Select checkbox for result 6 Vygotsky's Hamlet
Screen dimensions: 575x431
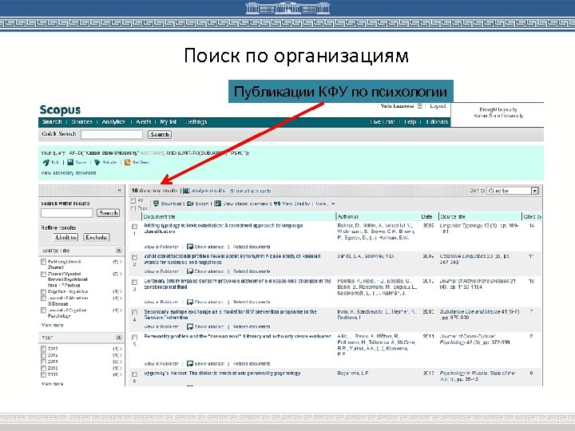click(x=135, y=374)
